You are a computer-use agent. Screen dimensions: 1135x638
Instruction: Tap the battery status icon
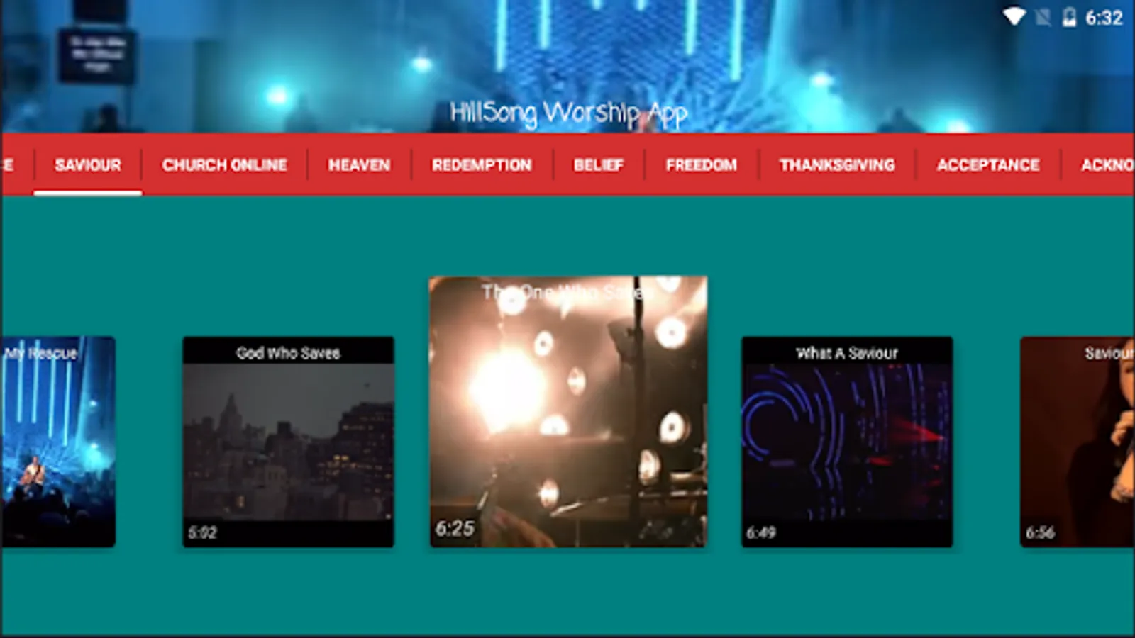coord(1069,17)
